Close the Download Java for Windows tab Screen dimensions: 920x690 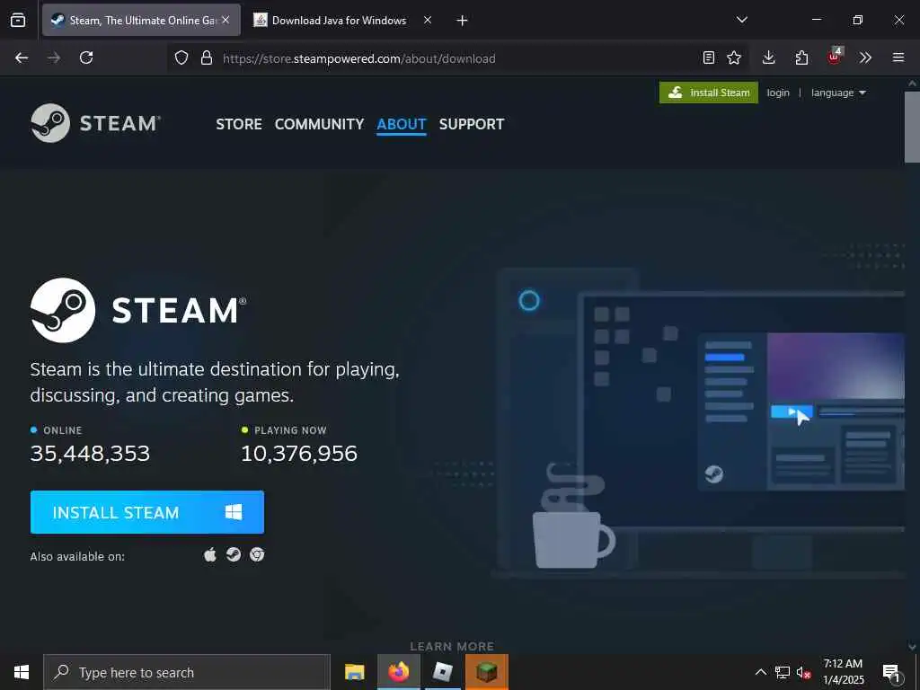[428, 20]
